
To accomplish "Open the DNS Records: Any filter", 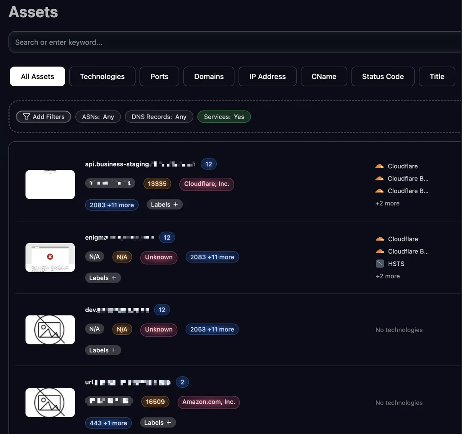I will pos(159,116).
